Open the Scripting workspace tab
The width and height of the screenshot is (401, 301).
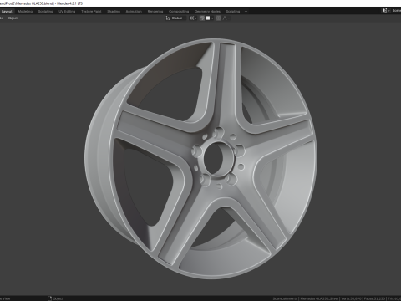233,12
